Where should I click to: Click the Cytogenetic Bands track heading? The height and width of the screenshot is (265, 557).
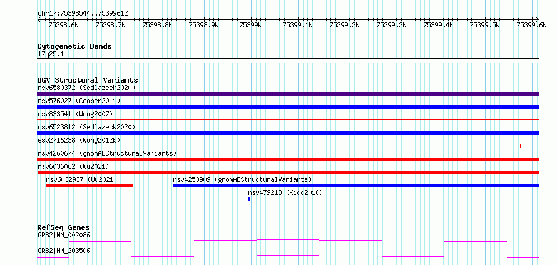pos(74,46)
